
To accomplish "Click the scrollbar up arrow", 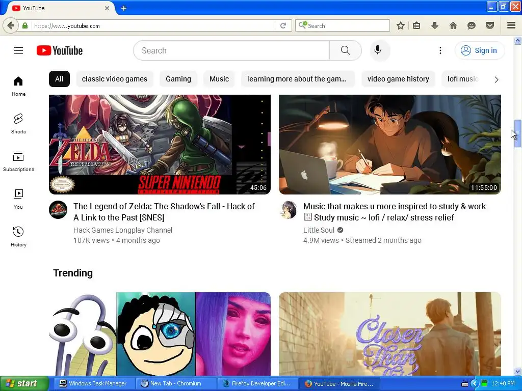I will tap(517, 41).
